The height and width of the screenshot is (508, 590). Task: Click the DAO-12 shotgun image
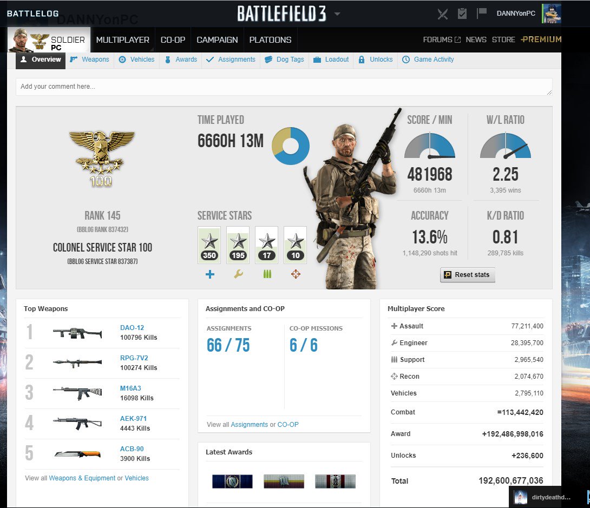point(77,333)
